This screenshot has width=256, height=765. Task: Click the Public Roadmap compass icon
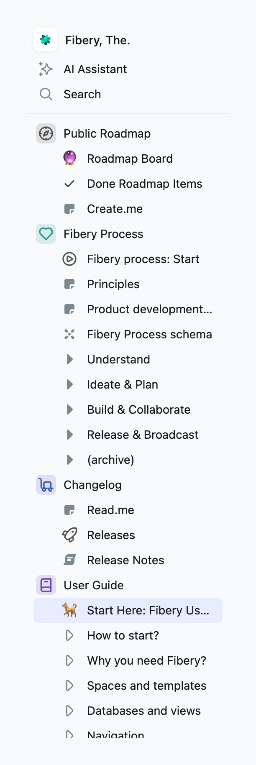click(46, 133)
